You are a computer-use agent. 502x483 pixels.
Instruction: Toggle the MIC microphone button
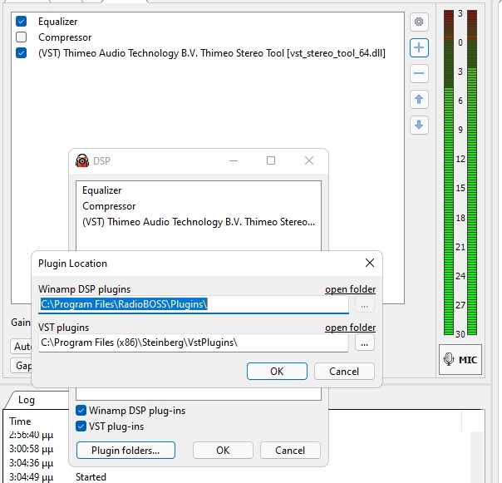(460, 360)
